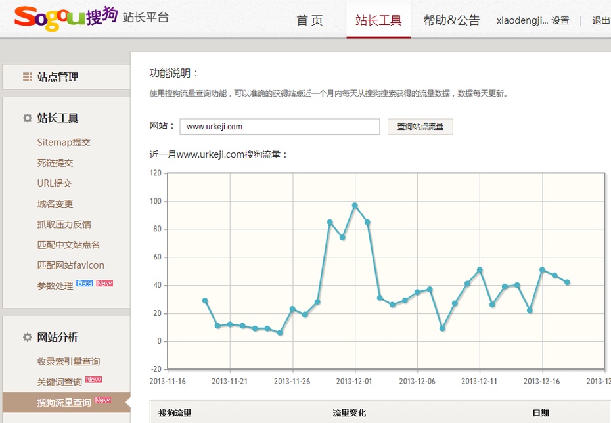Switch to the 首页 tab
The image size is (611, 423).
tap(309, 20)
